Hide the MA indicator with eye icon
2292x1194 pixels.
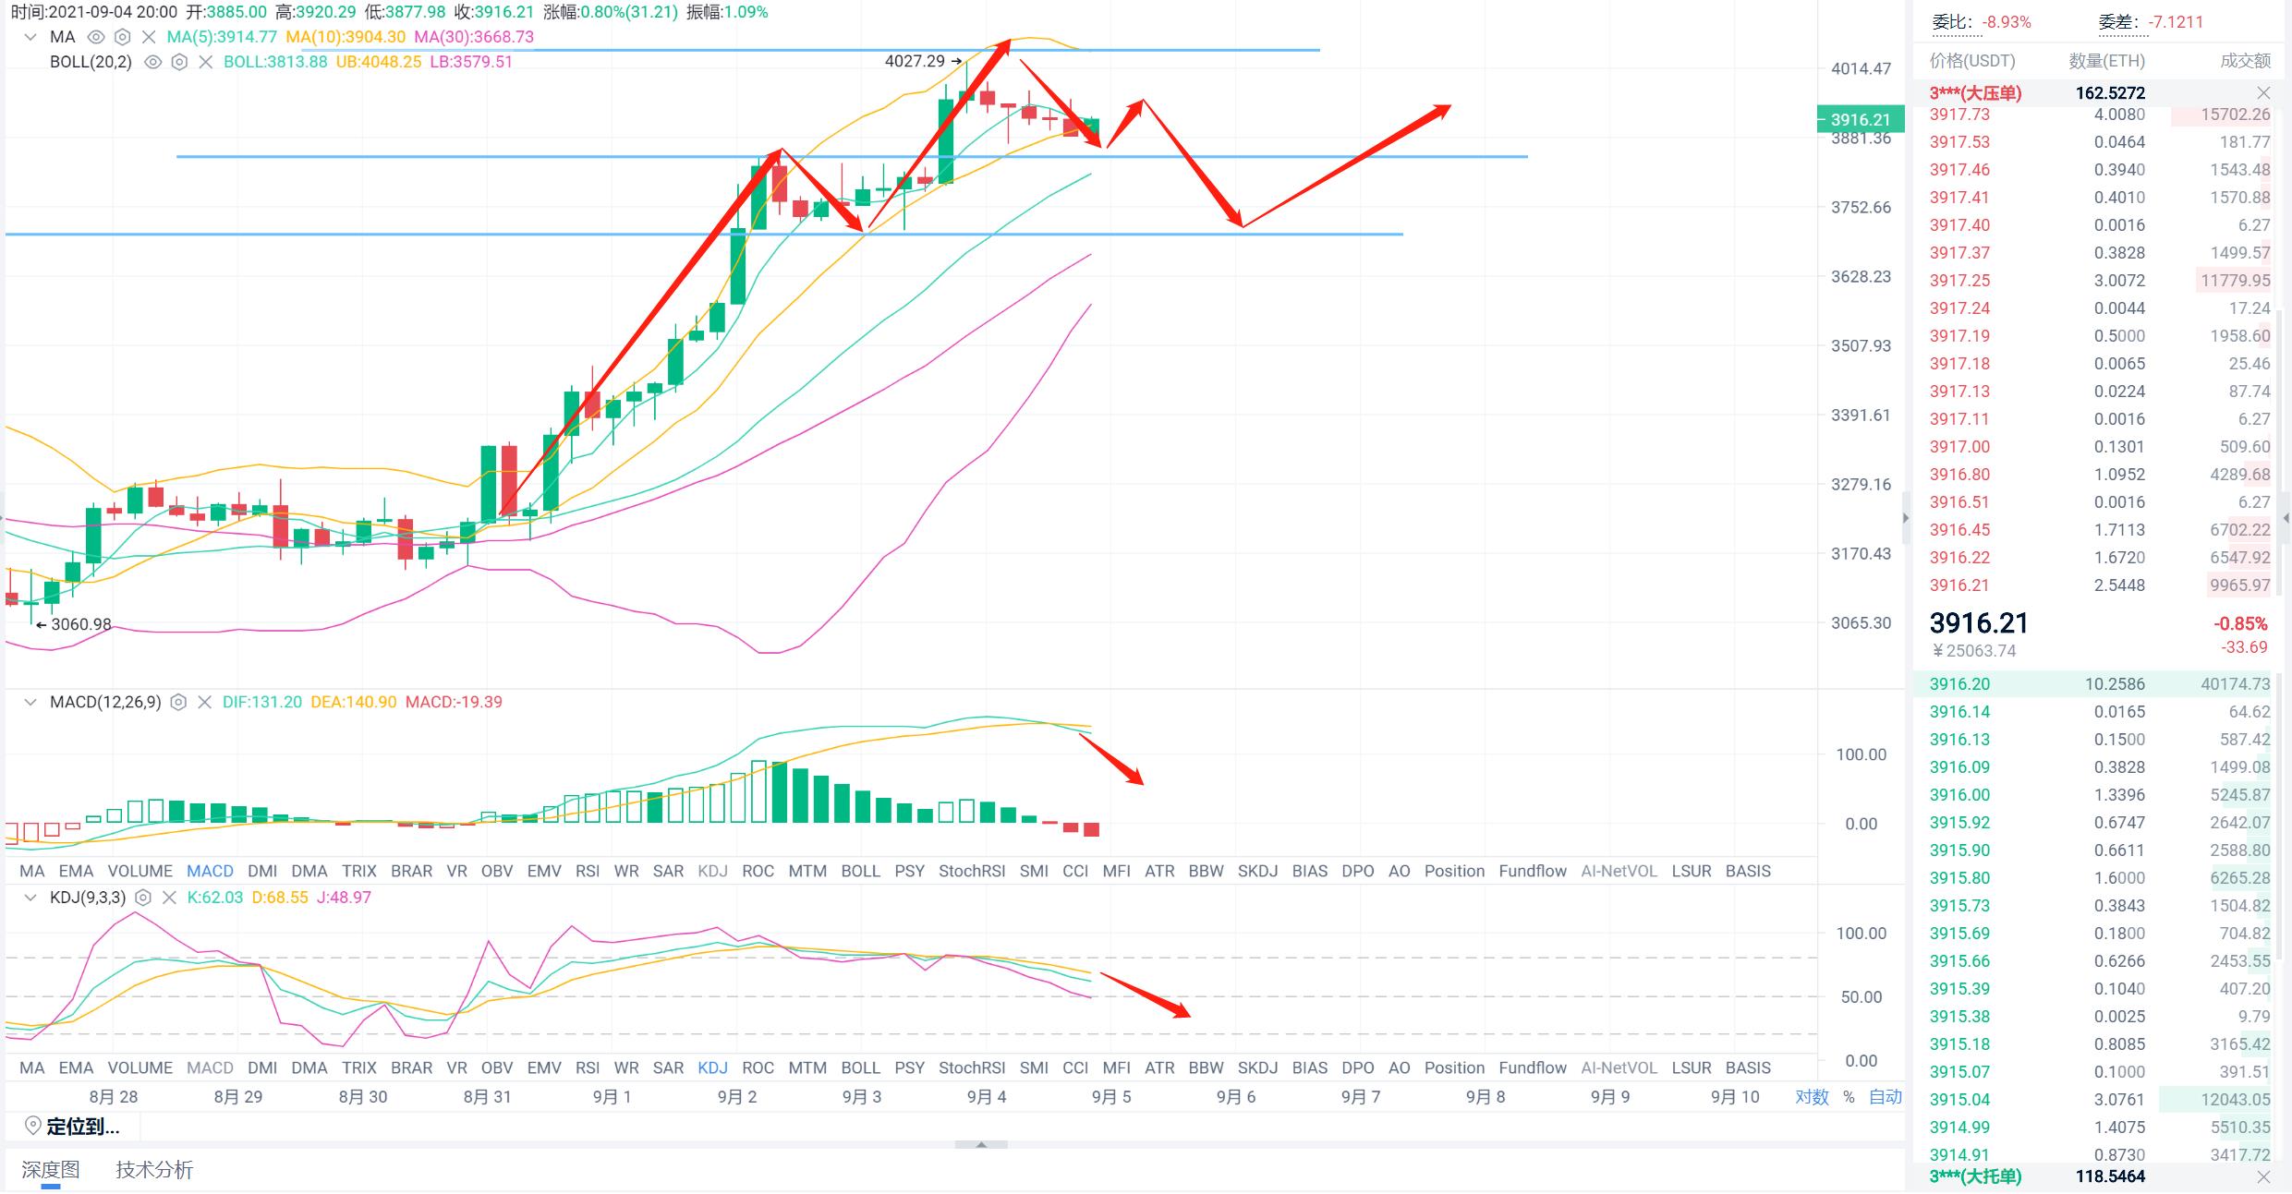pyautogui.click(x=95, y=37)
